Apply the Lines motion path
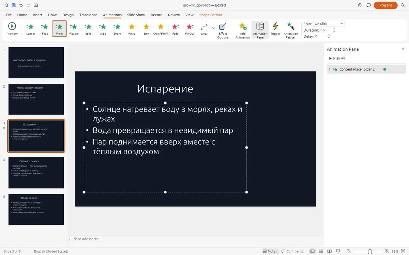The height and width of the screenshot is (255, 409). click(204, 29)
